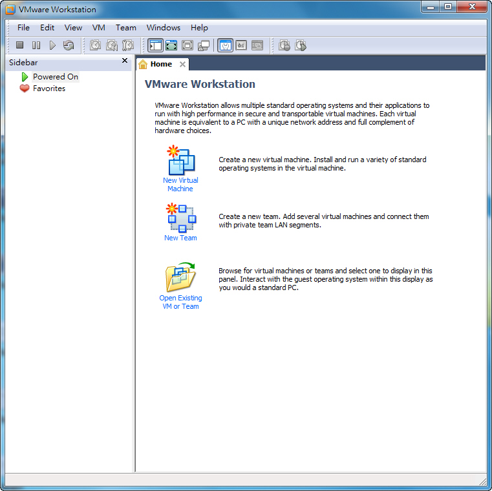Click the Unity mode toolbar icon
Image resolution: width=492 pixels, height=491 pixels.
click(203, 45)
